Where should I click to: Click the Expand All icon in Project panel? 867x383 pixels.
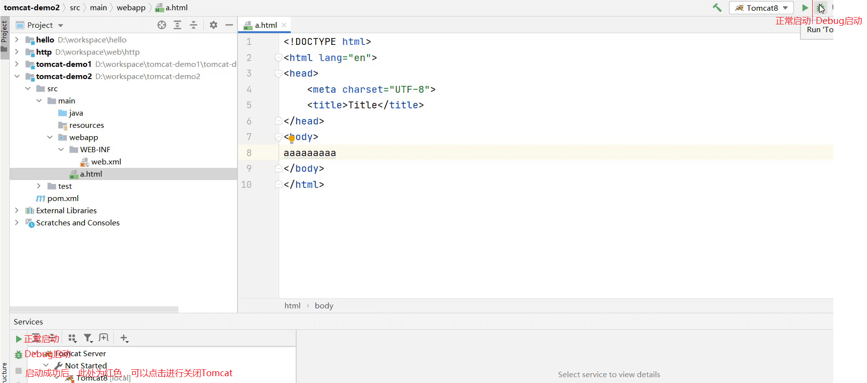[x=177, y=25]
